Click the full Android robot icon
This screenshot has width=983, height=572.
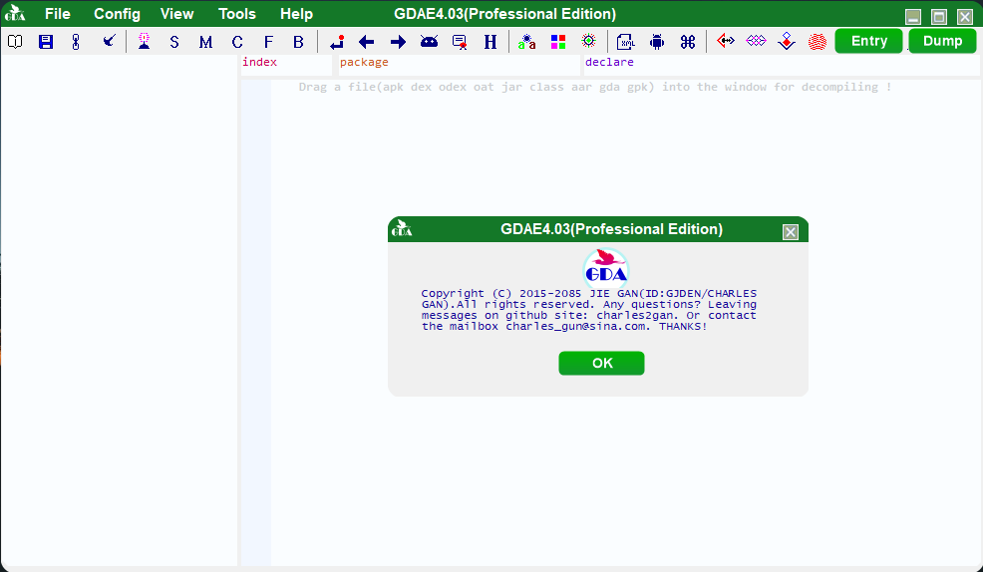pos(656,42)
